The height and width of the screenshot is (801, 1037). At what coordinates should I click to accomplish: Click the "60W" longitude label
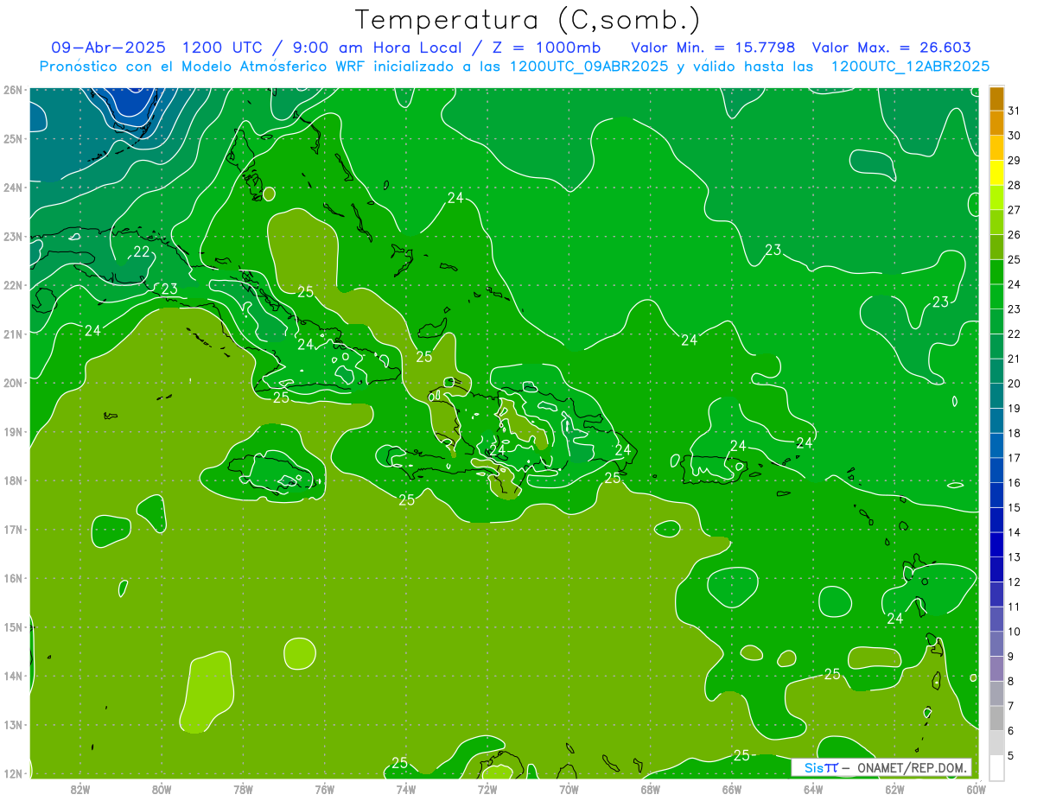click(x=976, y=789)
